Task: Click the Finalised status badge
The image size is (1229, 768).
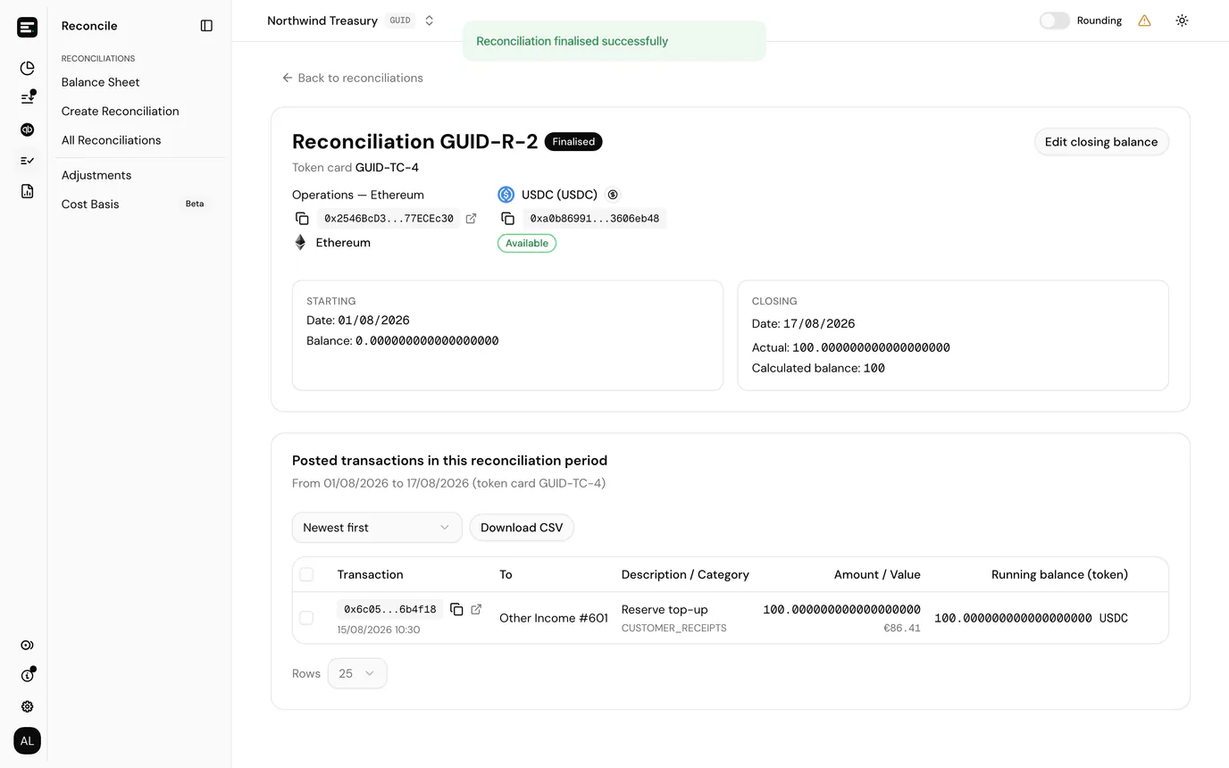Action: point(573,142)
